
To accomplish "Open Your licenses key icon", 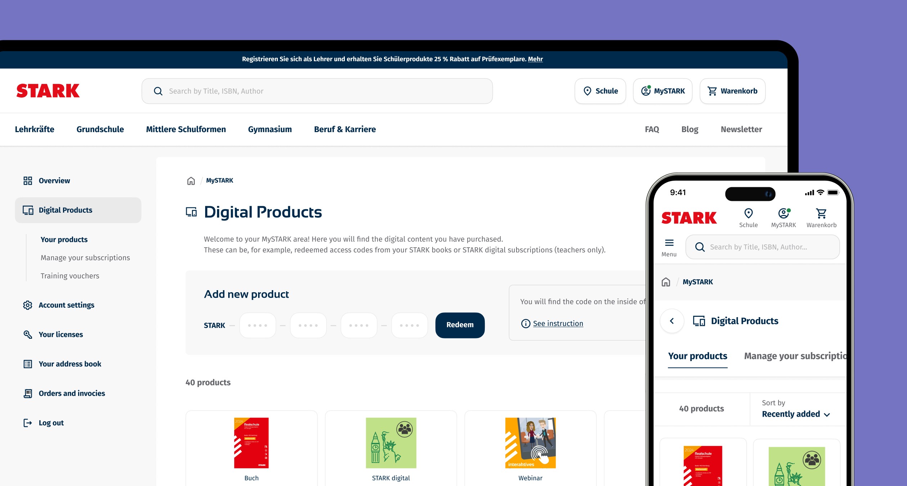I will [x=28, y=334].
